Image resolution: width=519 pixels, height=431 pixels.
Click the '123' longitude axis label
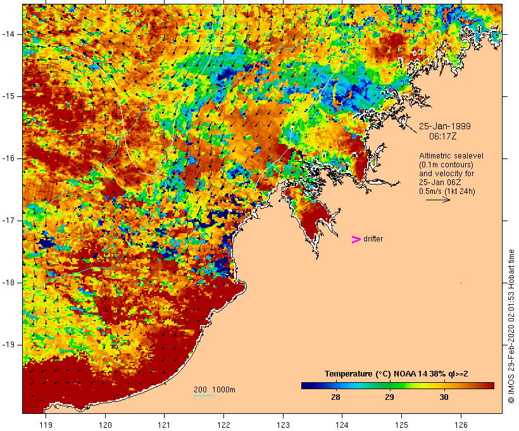(x=283, y=425)
